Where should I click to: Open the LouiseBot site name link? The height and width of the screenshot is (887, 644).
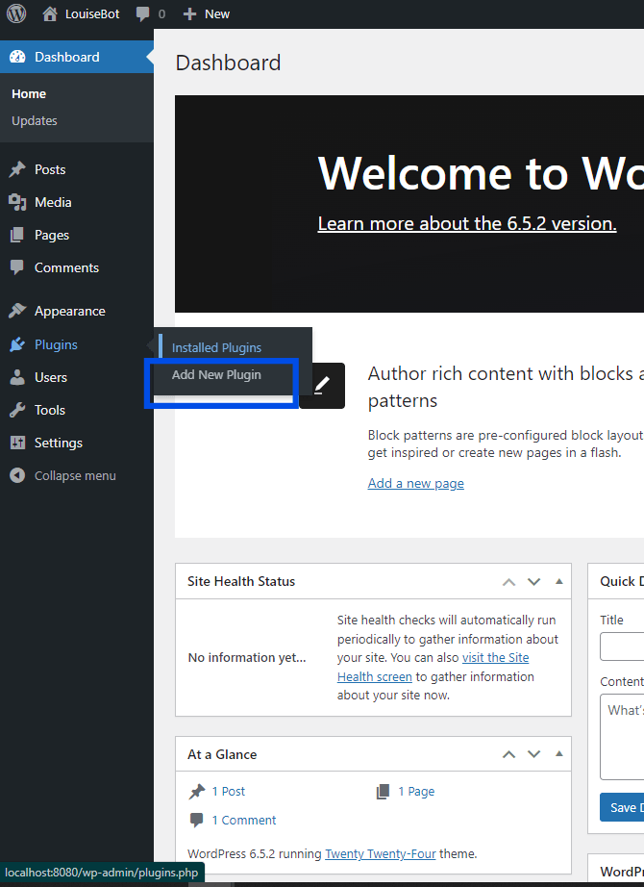[92, 14]
